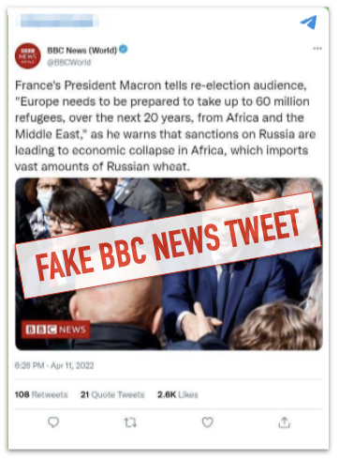Click the Telegram paper plane icon
This screenshot has width=339, height=461.
point(309,22)
